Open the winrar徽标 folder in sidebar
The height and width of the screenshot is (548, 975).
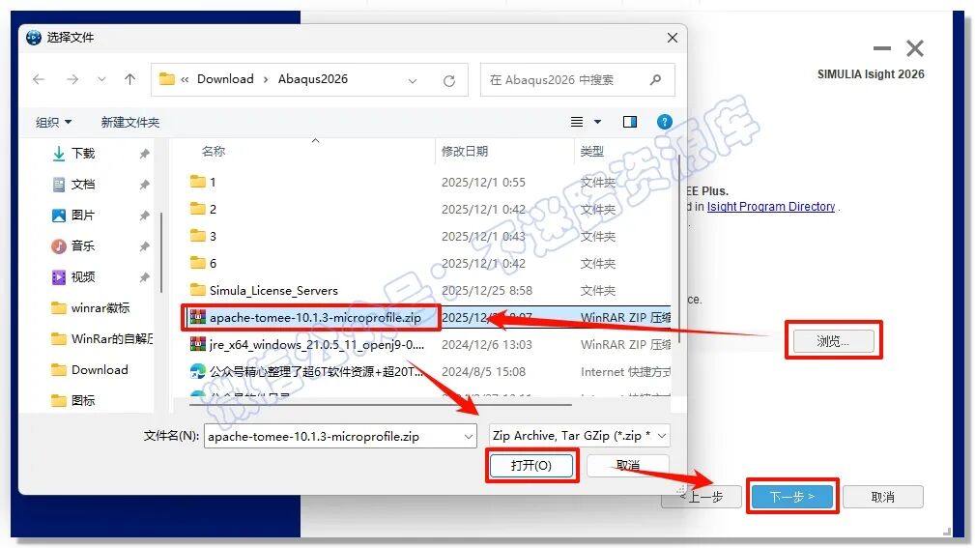point(100,308)
